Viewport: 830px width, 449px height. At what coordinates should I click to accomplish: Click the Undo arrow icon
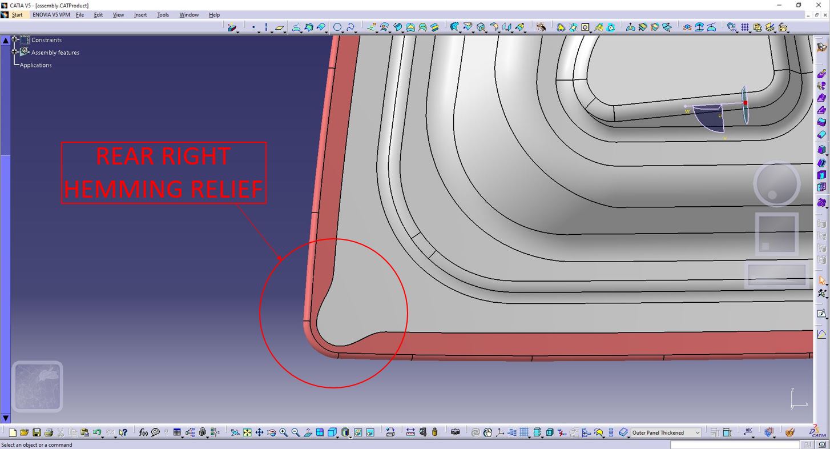[x=96, y=433]
